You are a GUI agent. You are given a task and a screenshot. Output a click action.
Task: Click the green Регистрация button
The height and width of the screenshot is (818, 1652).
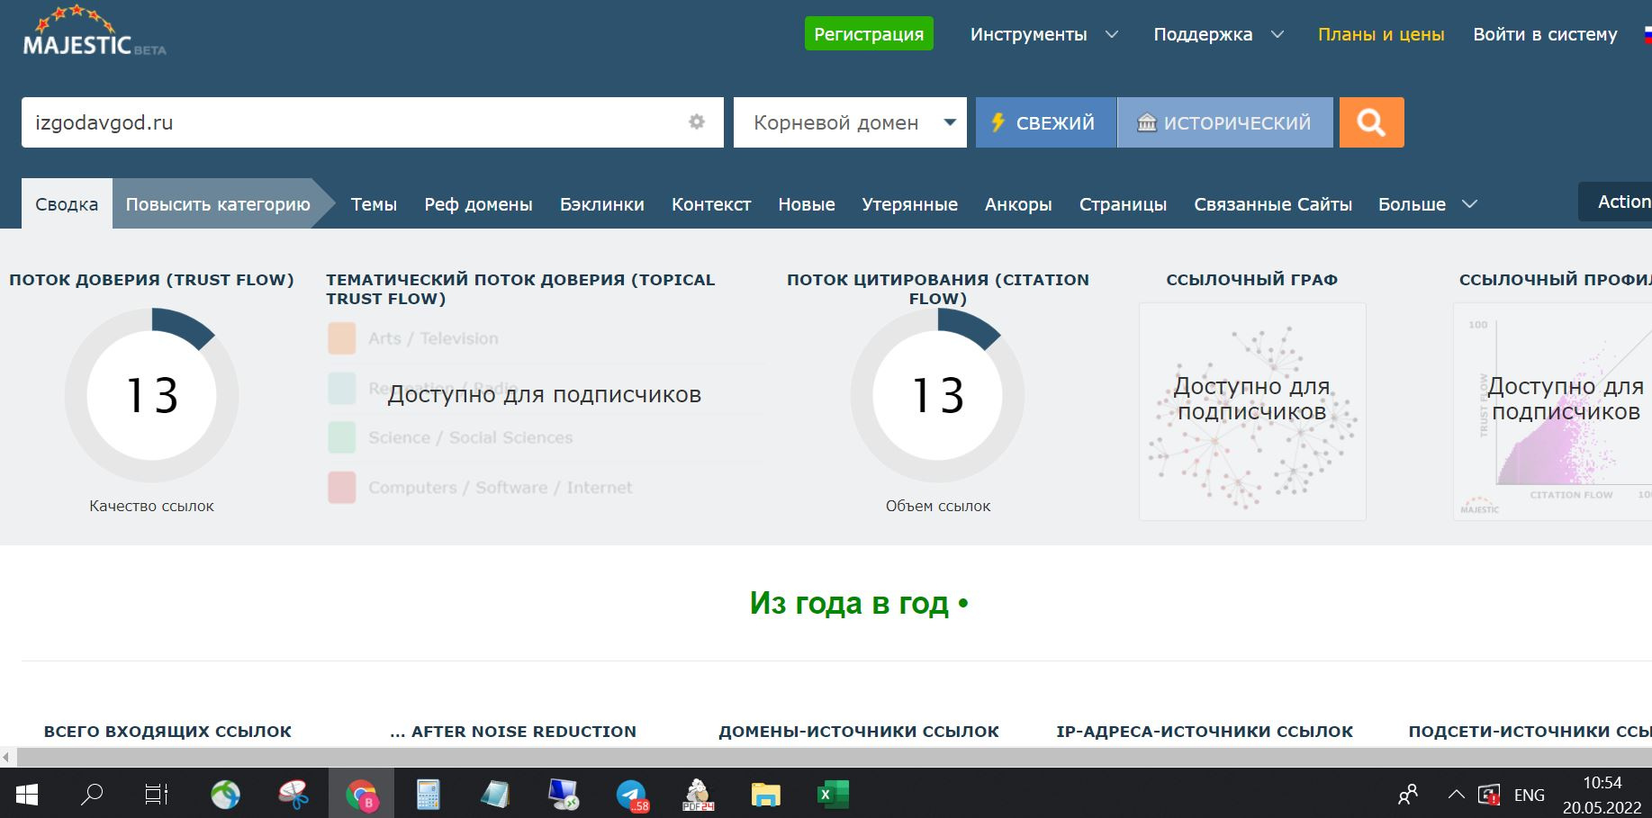coord(869,34)
